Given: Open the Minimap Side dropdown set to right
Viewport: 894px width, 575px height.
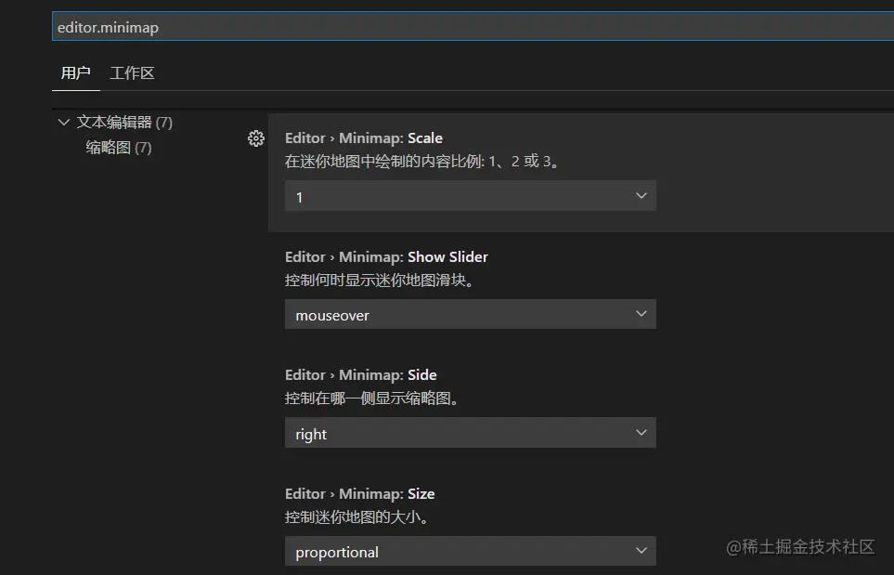Looking at the screenshot, I should 470,434.
